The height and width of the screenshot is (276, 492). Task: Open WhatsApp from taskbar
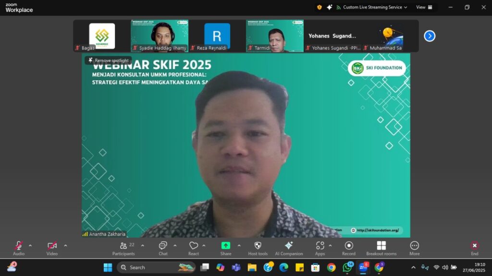click(347, 267)
